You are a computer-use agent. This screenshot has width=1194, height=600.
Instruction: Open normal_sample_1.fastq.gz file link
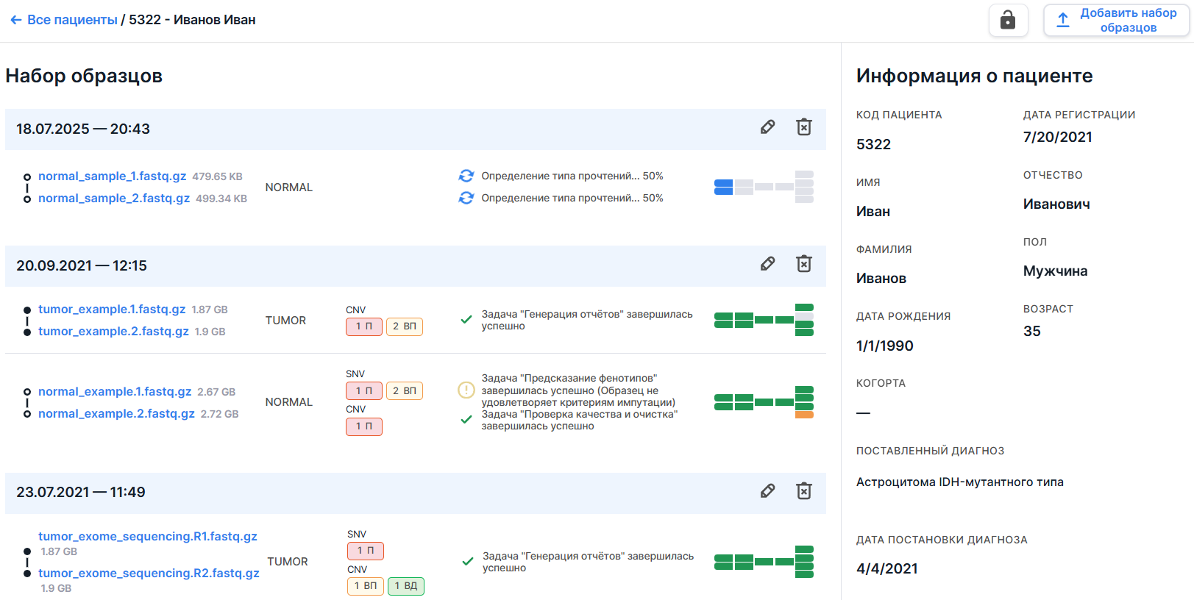point(112,176)
